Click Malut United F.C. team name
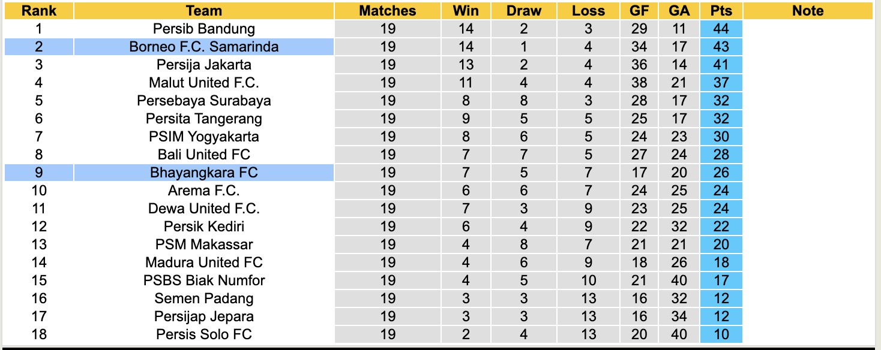881x350 pixels. tap(204, 83)
